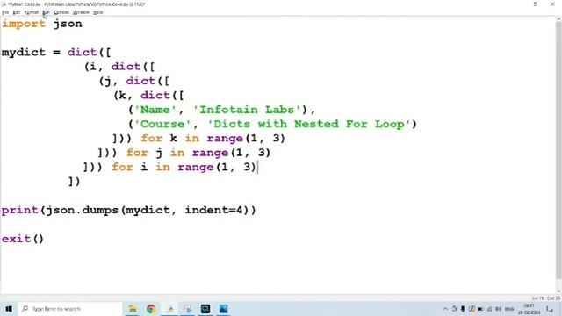Click 'Dicts with Nested For Loop' string
This screenshot has width=562, height=316.
click(x=309, y=124)
